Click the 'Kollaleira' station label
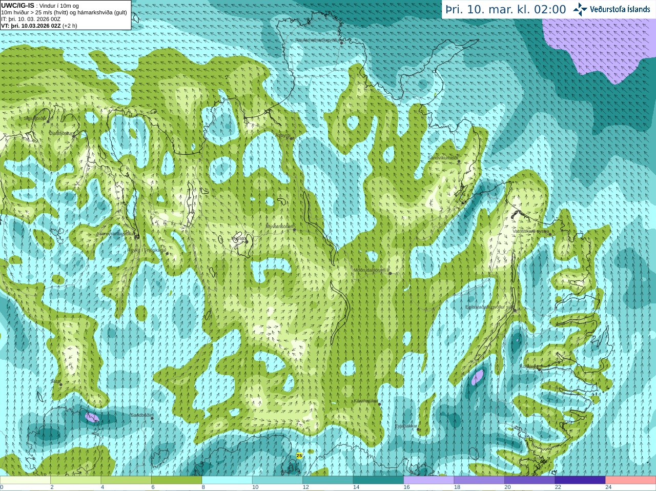This screenshot has width=656, height=491. [529, 366]
